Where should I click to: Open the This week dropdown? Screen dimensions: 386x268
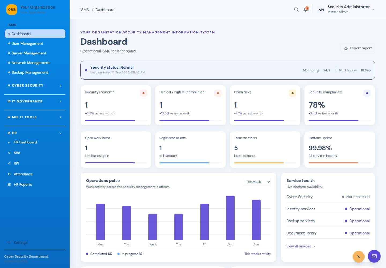pyautogui.click(x=257, y=182)
